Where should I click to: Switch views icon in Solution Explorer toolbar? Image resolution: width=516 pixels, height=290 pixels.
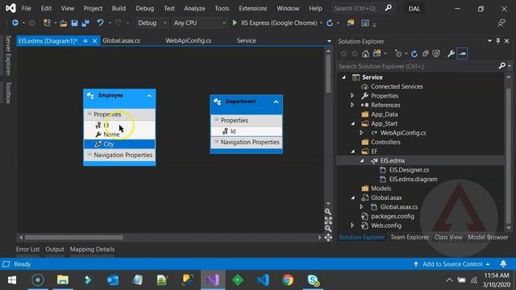pyautogui.click(x=377, y=54)
